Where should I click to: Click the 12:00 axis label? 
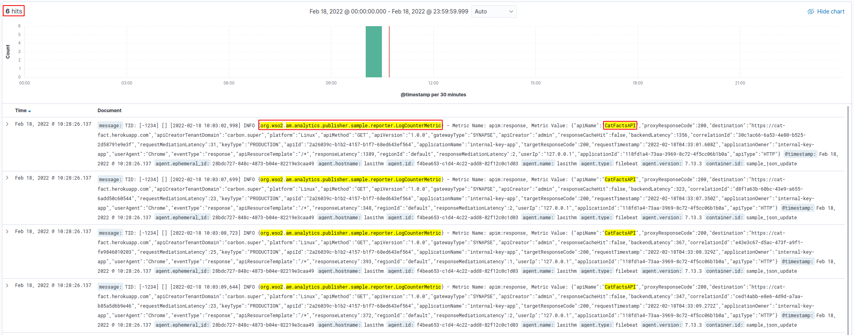[433, 83]
